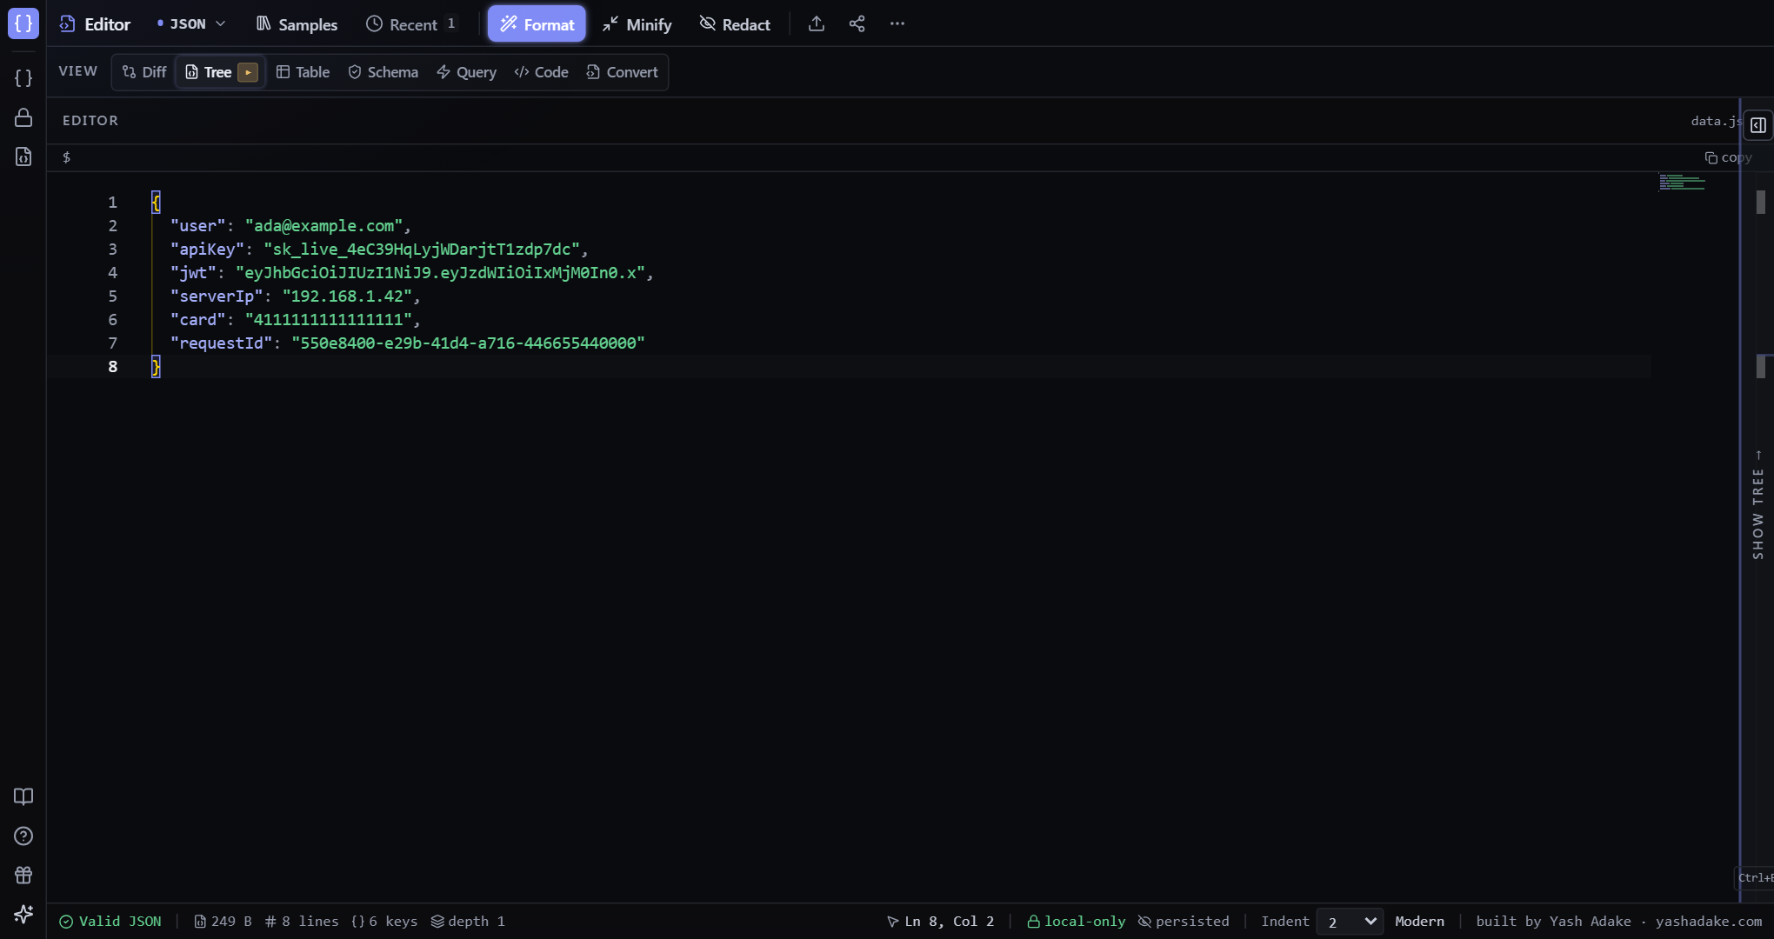Click the share icon in top bar
1774x939 pixels.
click(857, 23)
